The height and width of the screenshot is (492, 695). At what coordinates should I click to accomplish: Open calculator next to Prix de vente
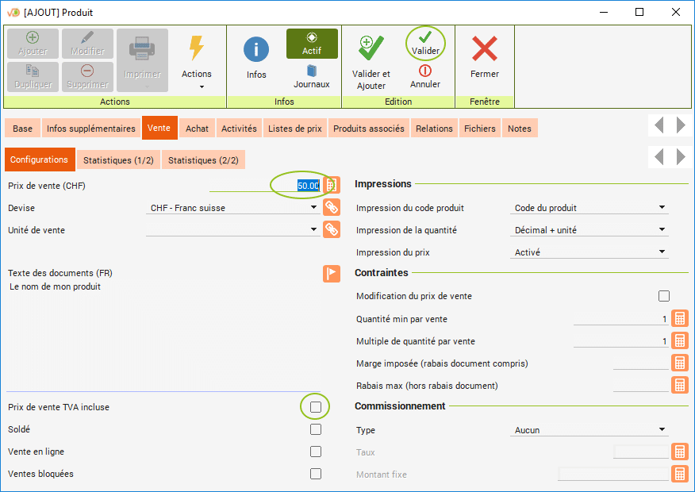pyautogui.click(x=332, y=185)
